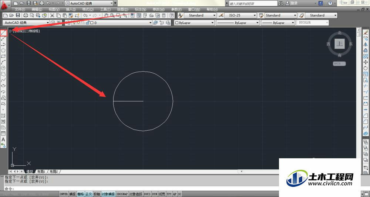Viewport: 370px width, 197px height.
Task: Select the Line drawing tool
Action: (3, 33)
